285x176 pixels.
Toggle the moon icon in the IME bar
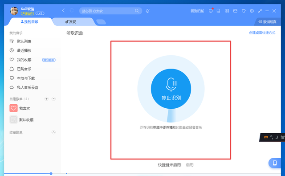(277, 137)
